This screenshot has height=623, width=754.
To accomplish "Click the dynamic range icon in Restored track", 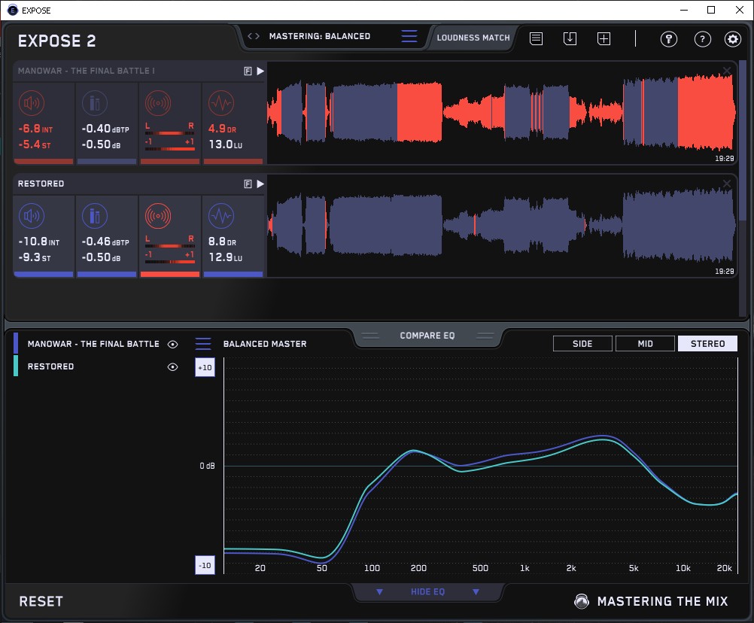I will [x=220, y=217].
